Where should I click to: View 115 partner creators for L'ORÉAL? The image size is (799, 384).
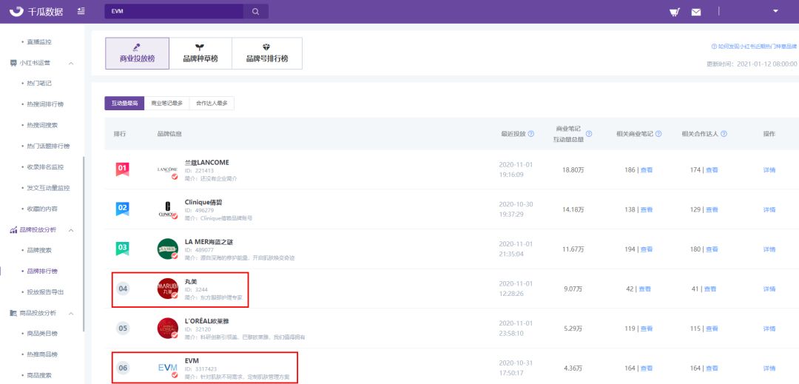tap(712, 329)
